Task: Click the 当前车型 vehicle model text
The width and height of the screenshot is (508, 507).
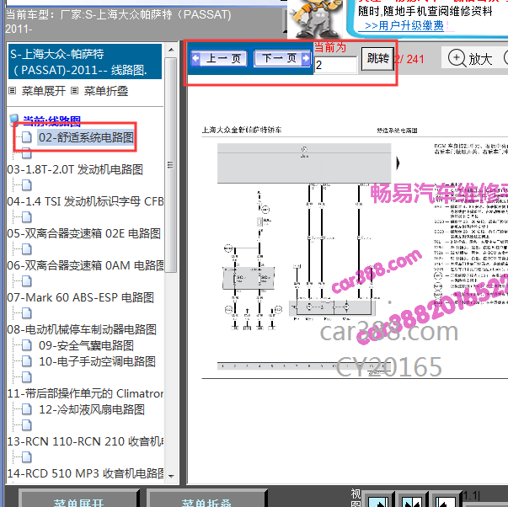Action: (x=118, y=21)
